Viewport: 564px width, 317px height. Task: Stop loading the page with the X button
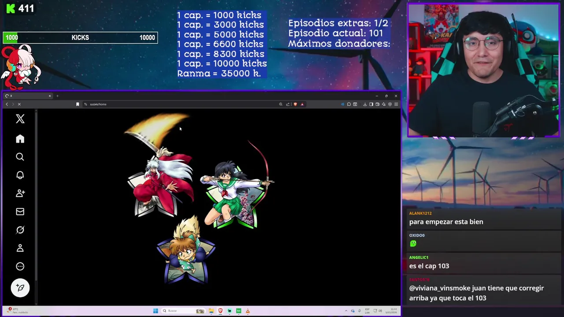coord(19,104)
